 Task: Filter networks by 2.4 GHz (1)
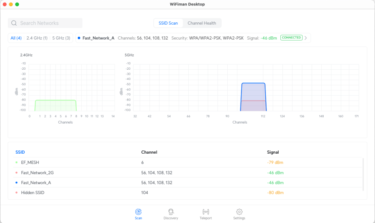click(x=37, y=38)
